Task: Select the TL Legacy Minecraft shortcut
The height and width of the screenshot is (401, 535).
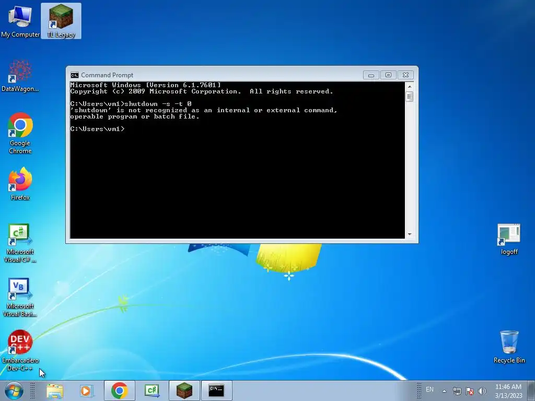Action: [61, 21]
